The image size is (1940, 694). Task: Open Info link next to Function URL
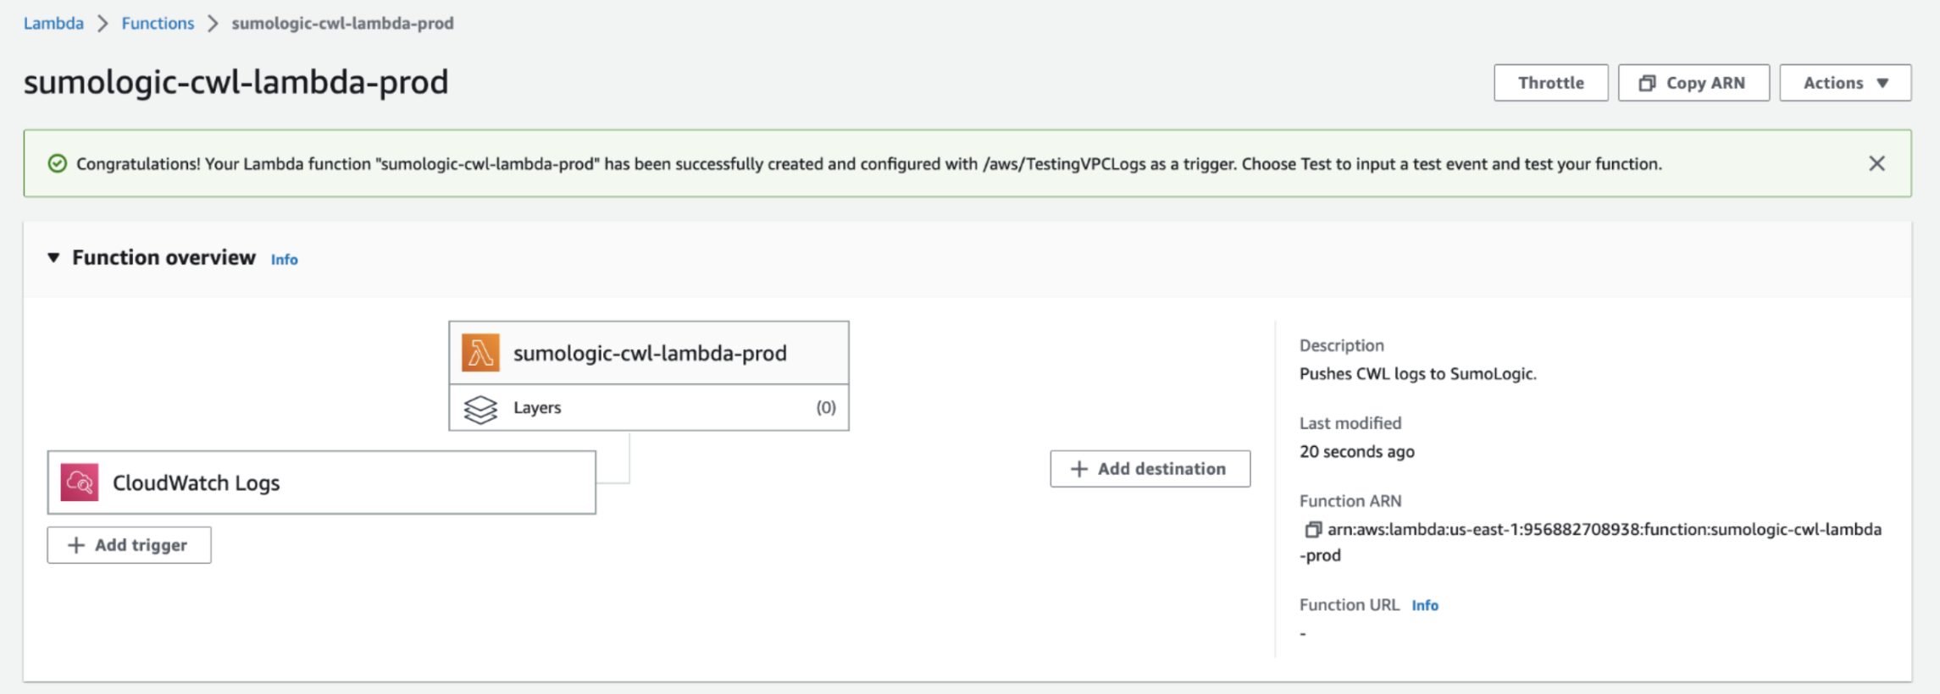[x=1424, y=605]
